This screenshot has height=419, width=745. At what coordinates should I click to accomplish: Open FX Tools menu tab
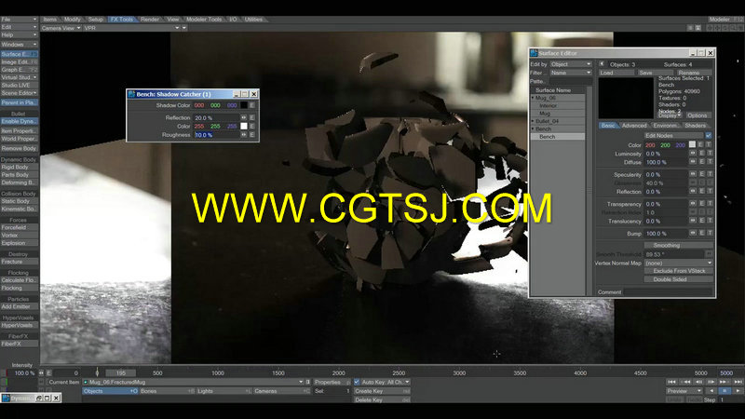point(122,20)
